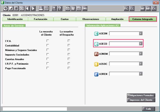Open the A3ECO dropdown arrow
The image size is (160, 112).
click(x=141, y=43)
